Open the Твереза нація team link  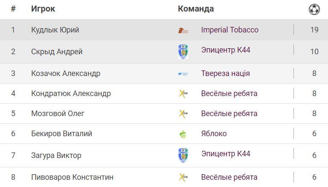(x=225, y=73)
